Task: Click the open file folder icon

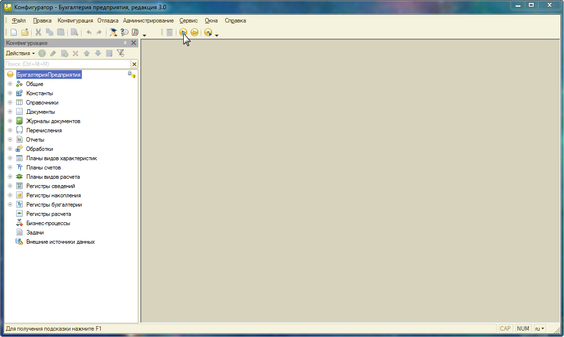Action: (x=25, y=32)
